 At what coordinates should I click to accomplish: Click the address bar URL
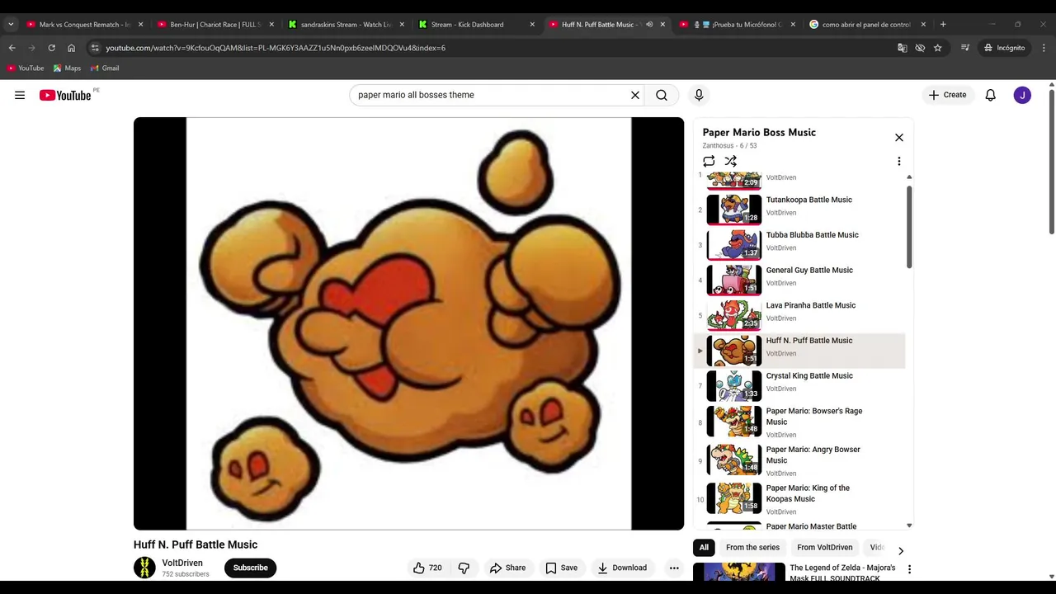click(276, 48)
